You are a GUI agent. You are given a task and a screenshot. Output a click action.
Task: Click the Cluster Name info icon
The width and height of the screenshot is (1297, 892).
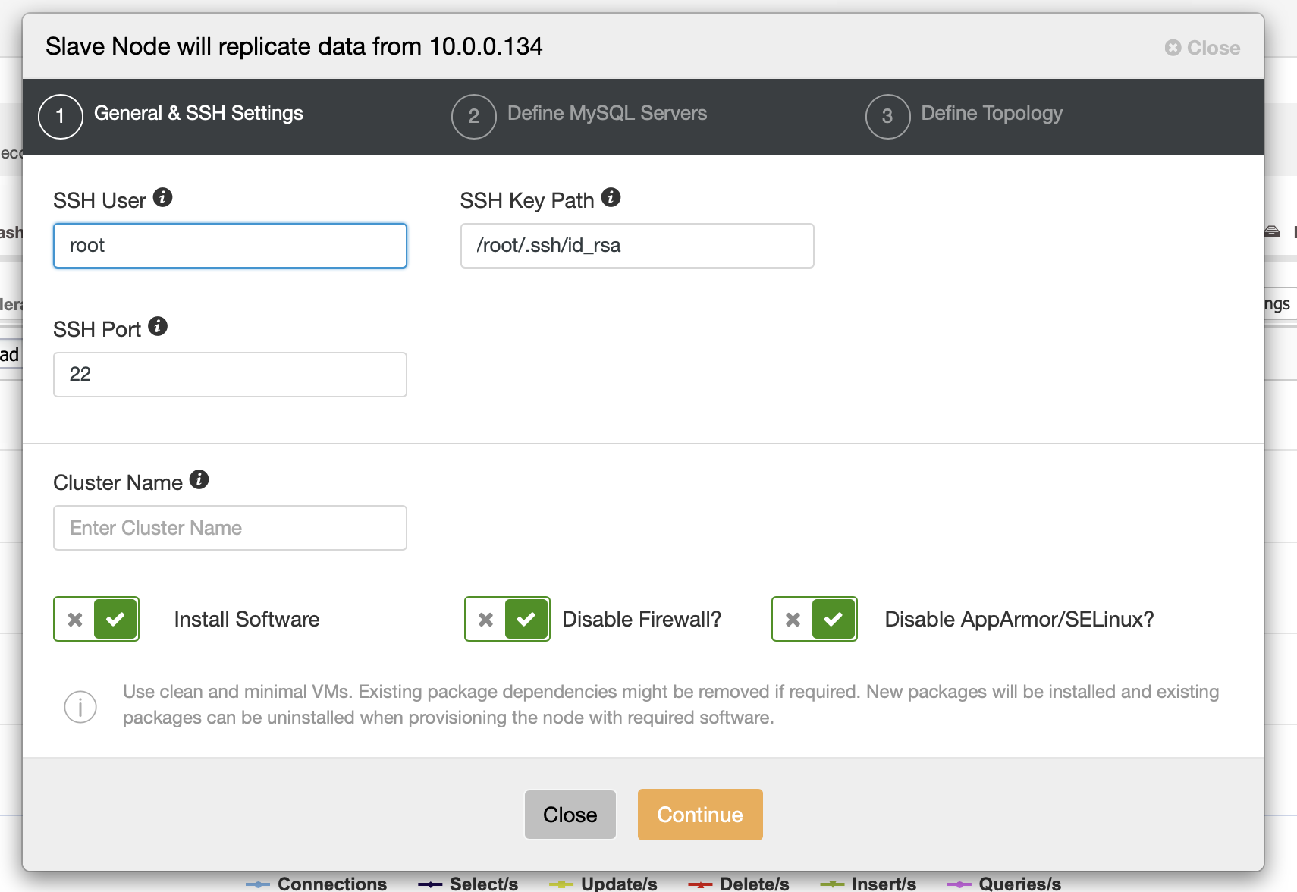(x=199, y=479)
